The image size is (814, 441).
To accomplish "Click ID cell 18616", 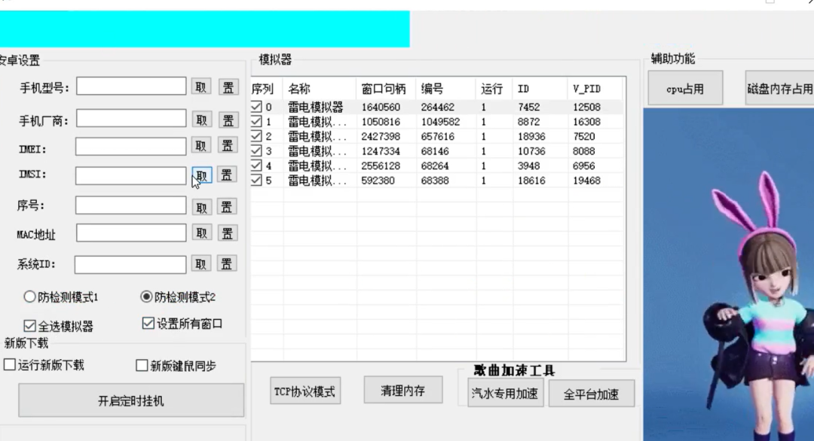I will click(531, 181).
